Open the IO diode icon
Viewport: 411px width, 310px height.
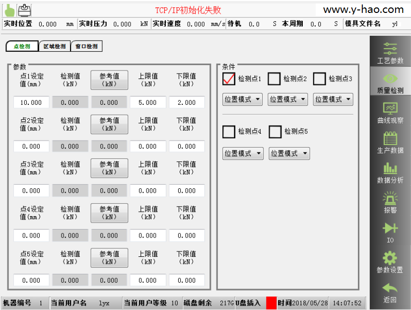pos(390,229)
